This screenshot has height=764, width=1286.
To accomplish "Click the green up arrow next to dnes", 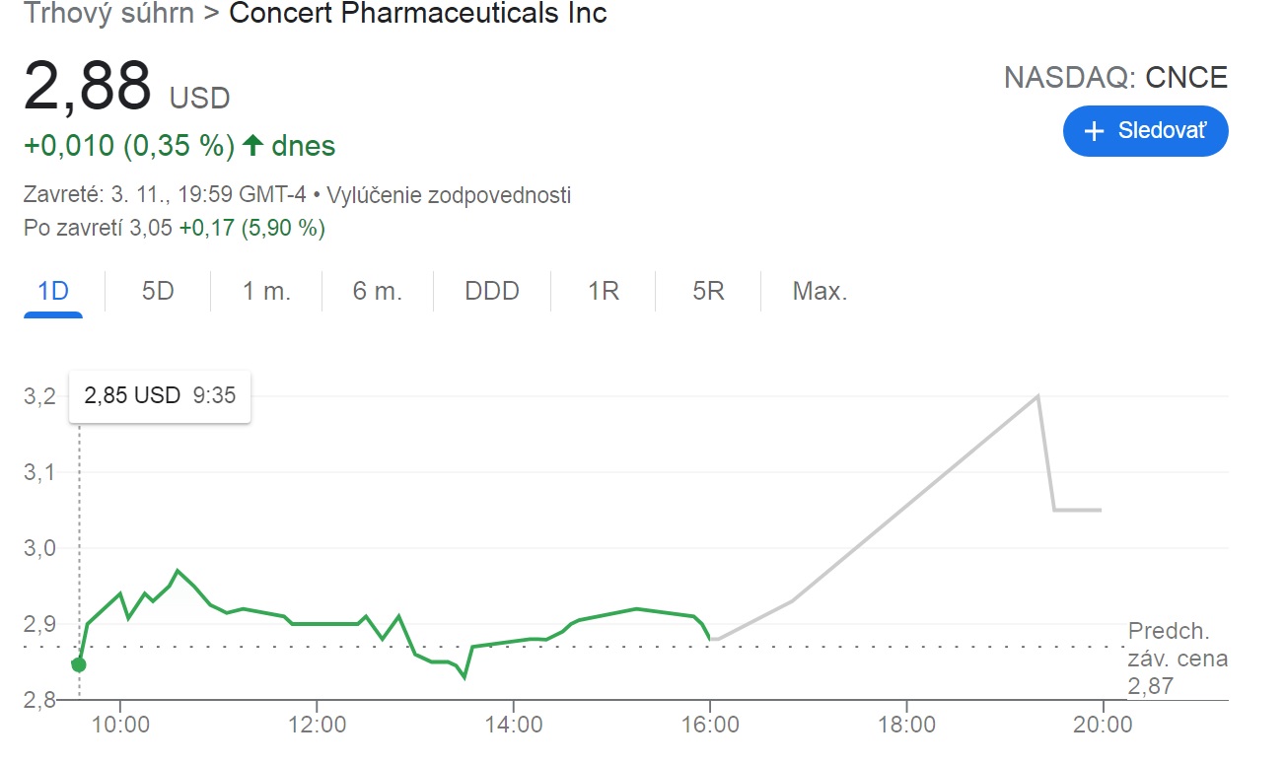I will pos(252,147).
